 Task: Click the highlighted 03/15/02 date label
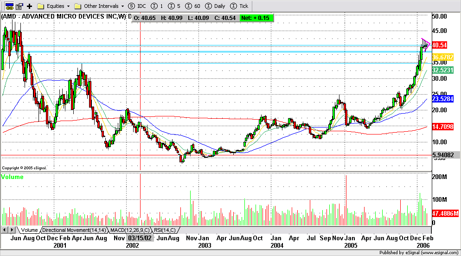(140, 238)
